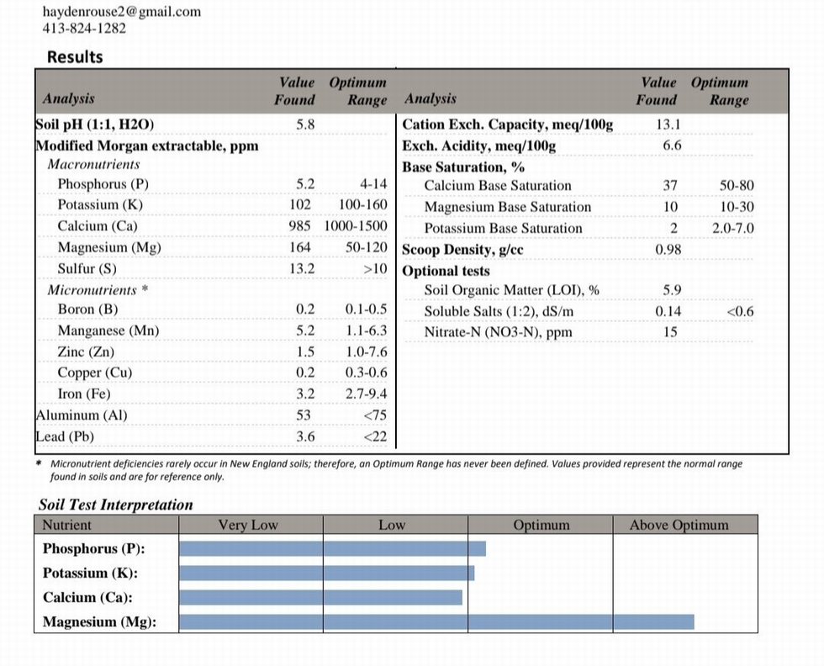Click the Soil pH value 5.8
The width and height of the screenshot is (824, 666).
click(305, 124)
